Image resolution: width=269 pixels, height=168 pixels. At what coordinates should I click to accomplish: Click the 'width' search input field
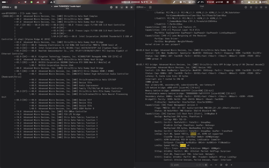(x=184, y=165)
